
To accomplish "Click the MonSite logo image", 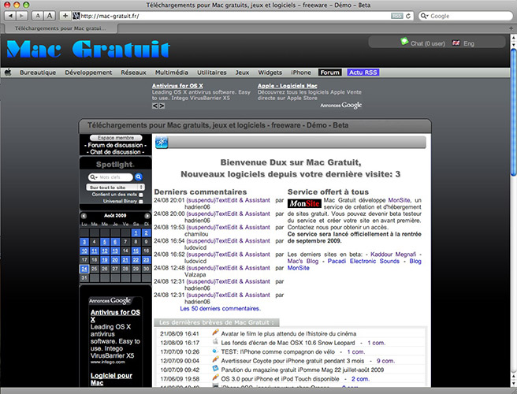I will coord(304,203).
